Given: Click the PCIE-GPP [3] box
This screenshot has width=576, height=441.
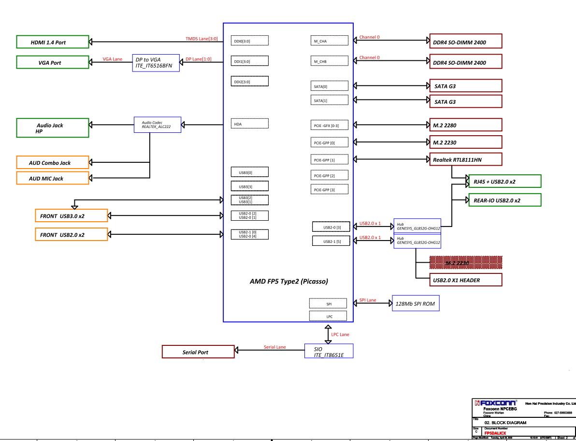Looking at the screenshot, I should (329, 189).
